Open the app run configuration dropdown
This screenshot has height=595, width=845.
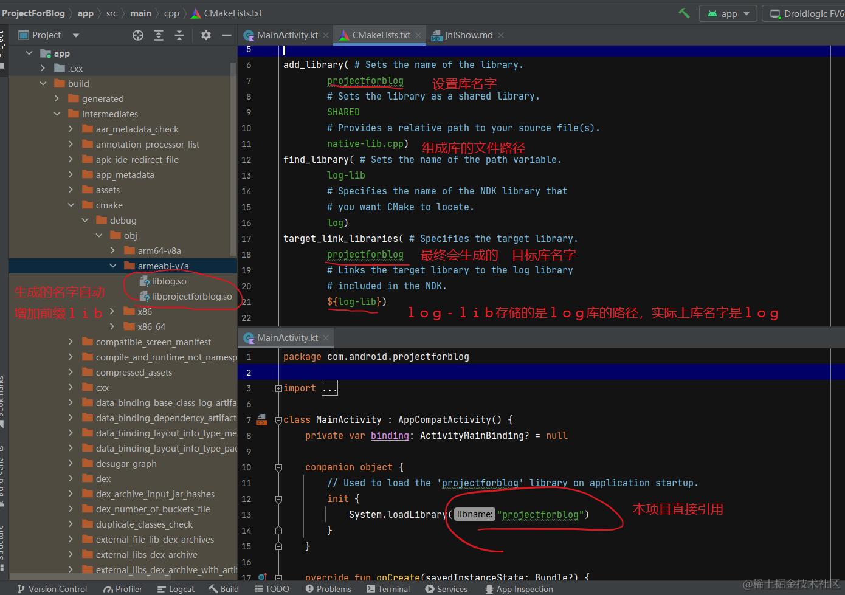coord(728,13)
